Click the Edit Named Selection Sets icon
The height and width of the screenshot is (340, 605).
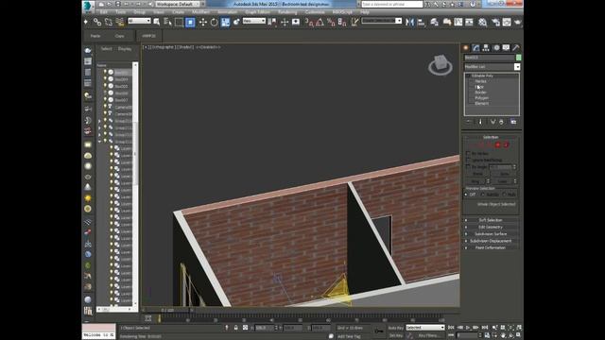tap(354, 23)
